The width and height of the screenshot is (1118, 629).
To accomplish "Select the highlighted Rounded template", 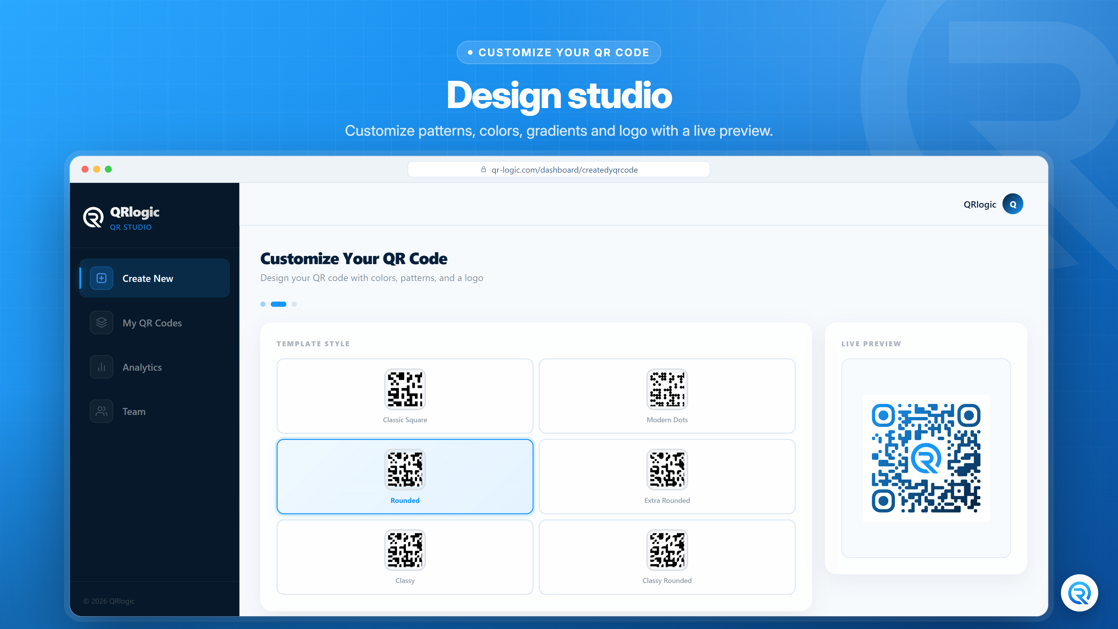I will click(404, 476).
